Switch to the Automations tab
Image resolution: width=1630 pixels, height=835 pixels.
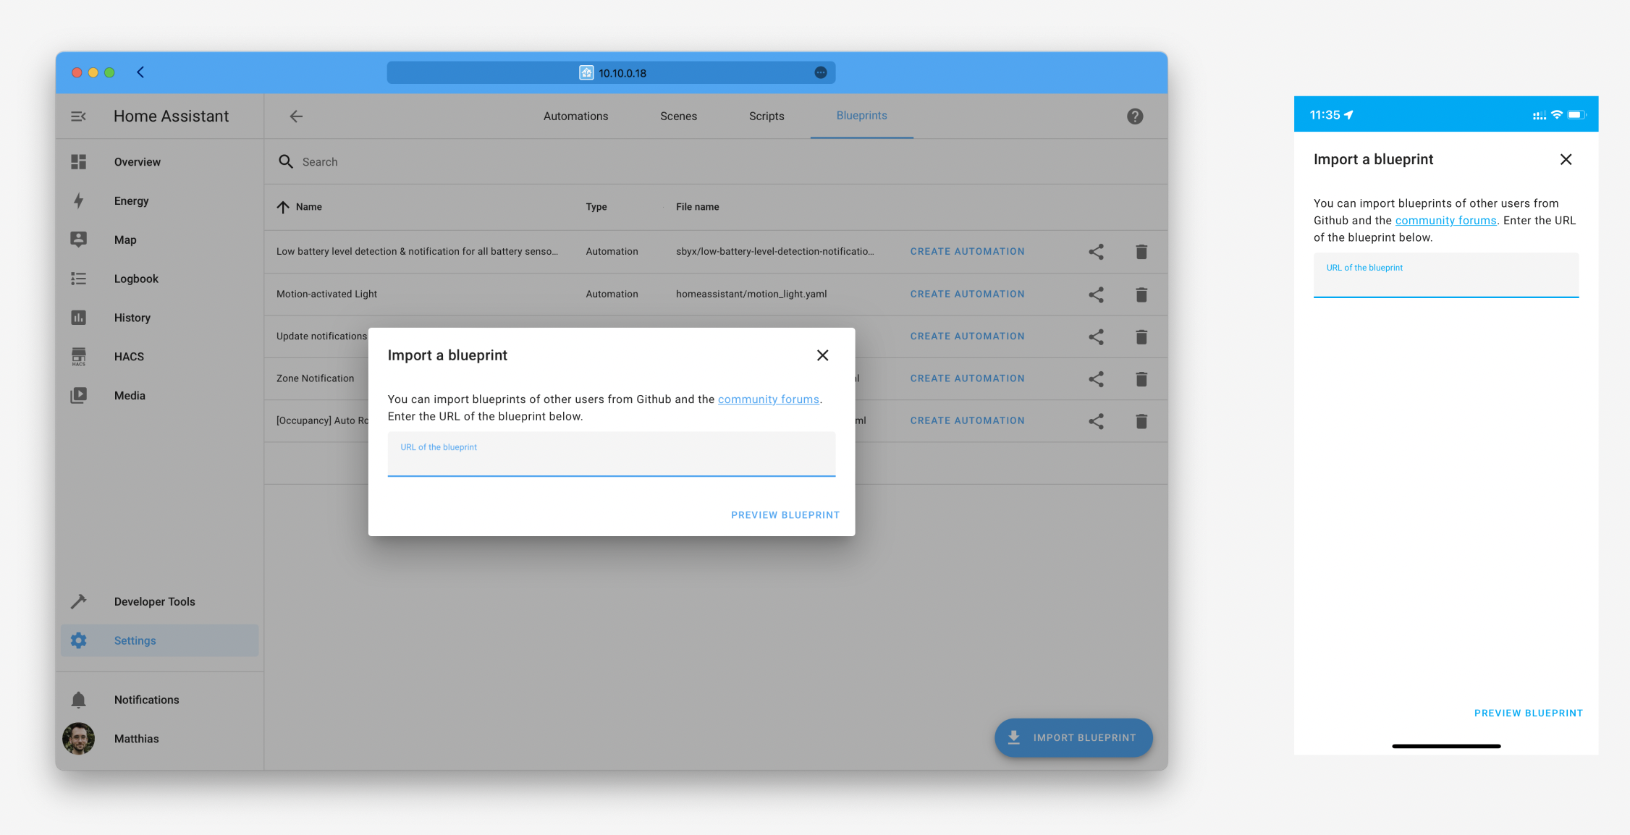click(x=575, y=116)
